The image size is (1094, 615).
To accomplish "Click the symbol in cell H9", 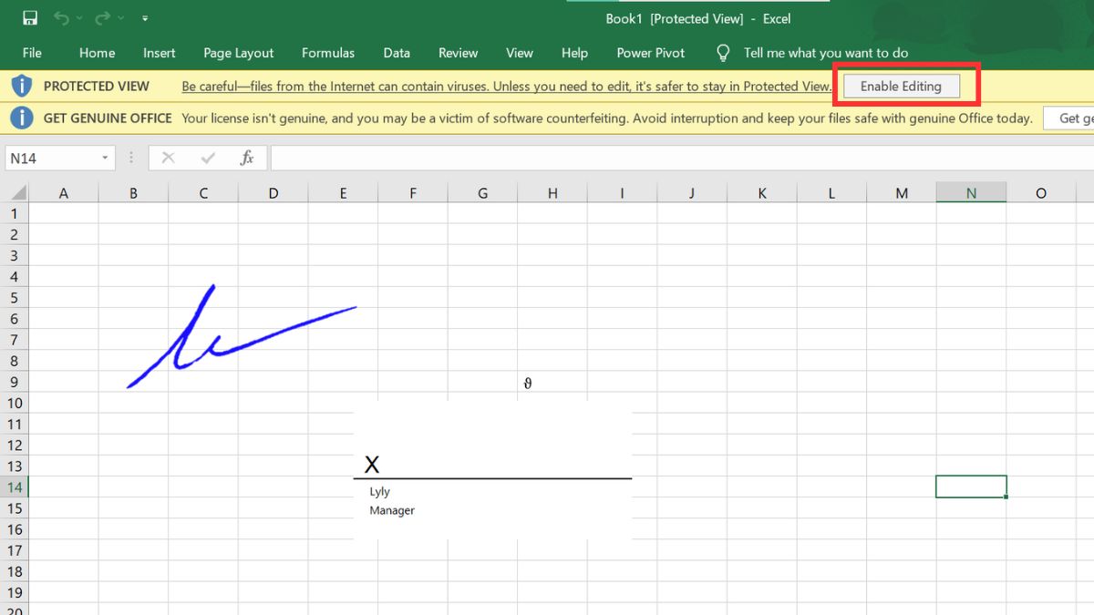I will (x=528, y=383).
